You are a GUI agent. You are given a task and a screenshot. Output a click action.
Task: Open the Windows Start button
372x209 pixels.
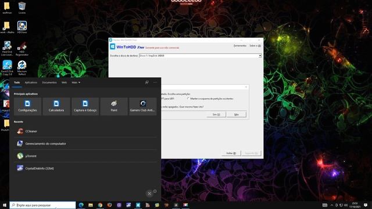(x=5, y=205)
